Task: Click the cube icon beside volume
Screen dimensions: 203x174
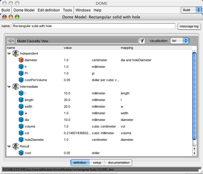Action: (x=21, y=126)
